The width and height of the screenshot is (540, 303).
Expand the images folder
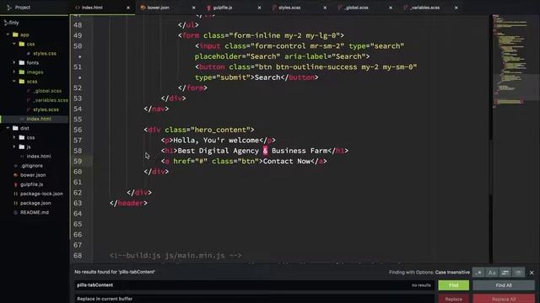[x=14, y=72]
